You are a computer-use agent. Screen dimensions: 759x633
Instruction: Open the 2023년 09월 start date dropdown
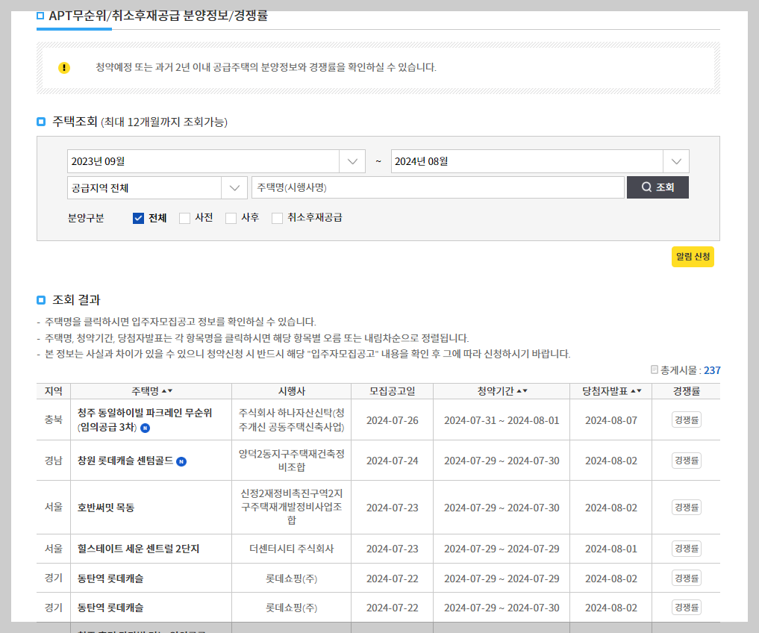[351, 160]
